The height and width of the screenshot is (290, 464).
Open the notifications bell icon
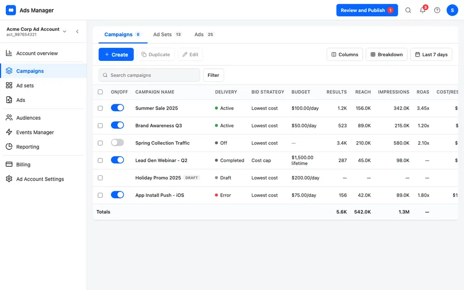(x=422, y=10)
